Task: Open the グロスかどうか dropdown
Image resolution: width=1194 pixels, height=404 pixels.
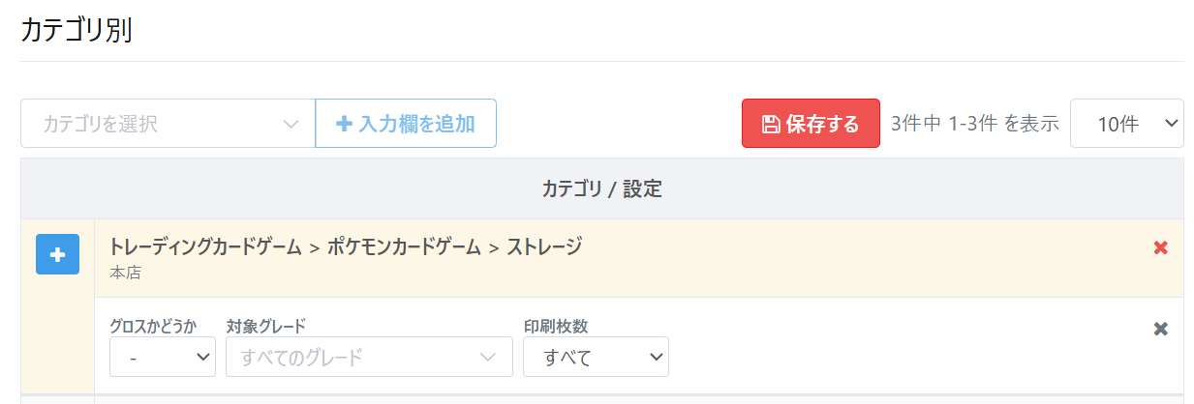Action: 162,358
